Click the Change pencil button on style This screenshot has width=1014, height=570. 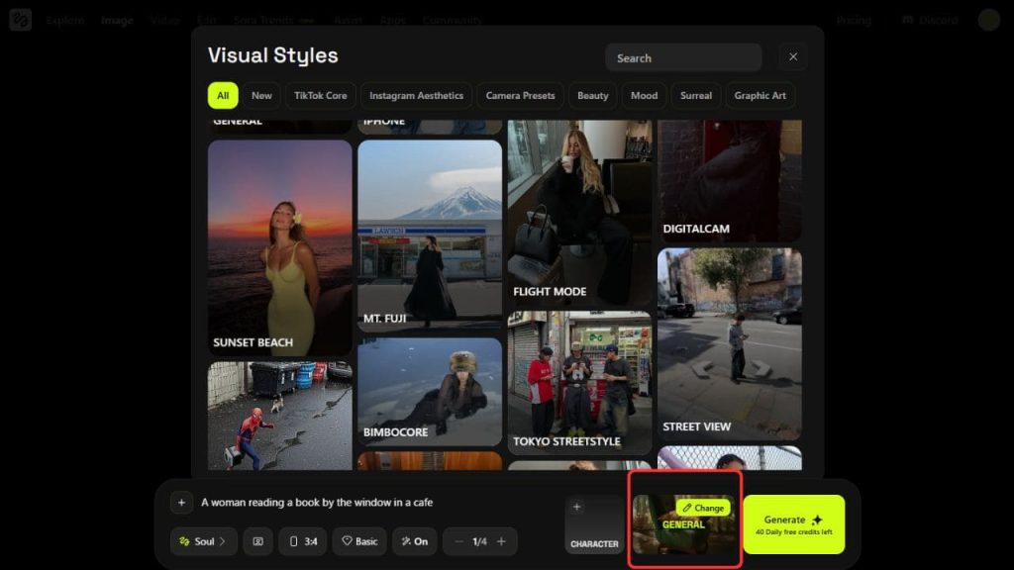(x=704, y=508)
